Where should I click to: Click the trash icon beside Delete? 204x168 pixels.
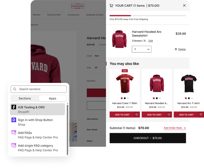coord(176,49)
